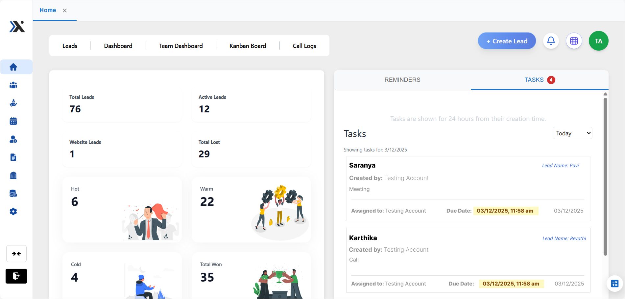
Task: Open the database sidebar icon
Action: 13,194
